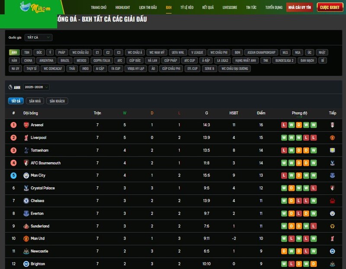Switch to SÂN NHÀ home filter
Viewport: 346px width, 269px height.
[35, 101]
